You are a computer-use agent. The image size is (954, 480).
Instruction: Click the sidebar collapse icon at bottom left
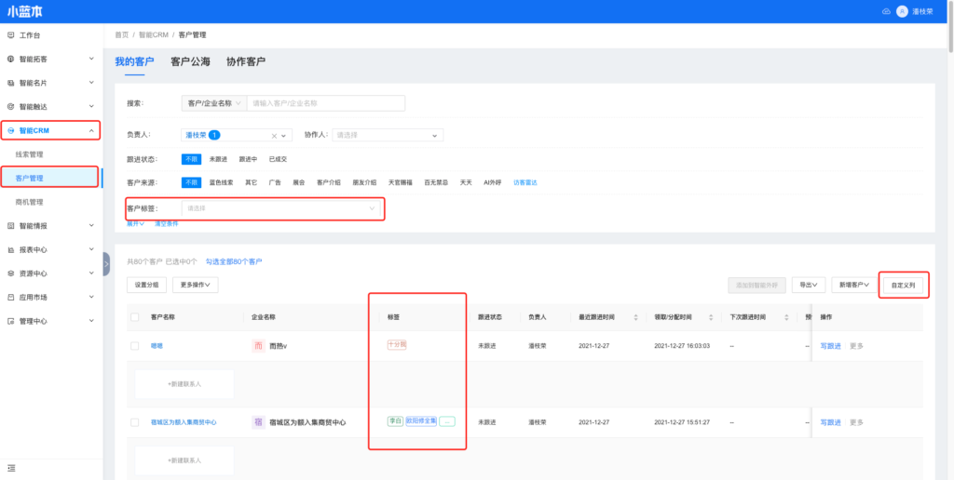(10, 467)
